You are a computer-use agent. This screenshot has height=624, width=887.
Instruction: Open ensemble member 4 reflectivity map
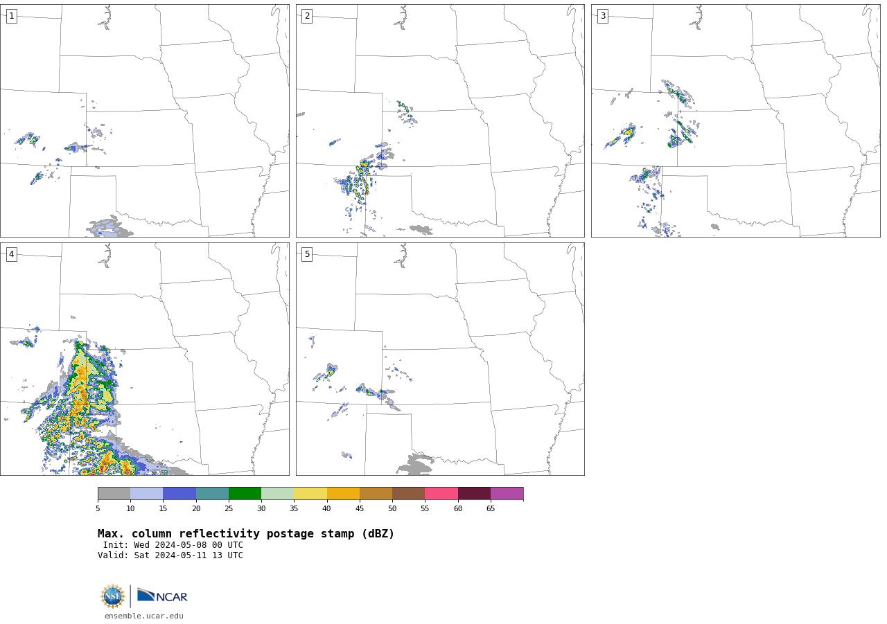pos(145,359)
